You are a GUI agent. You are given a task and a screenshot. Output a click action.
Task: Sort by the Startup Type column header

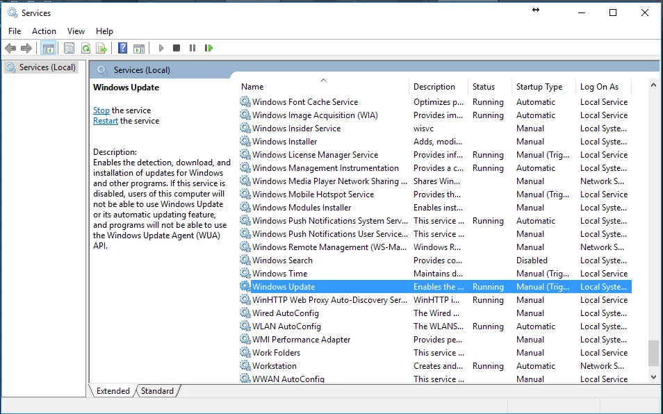pyautogui.click(x=543, y=87)
